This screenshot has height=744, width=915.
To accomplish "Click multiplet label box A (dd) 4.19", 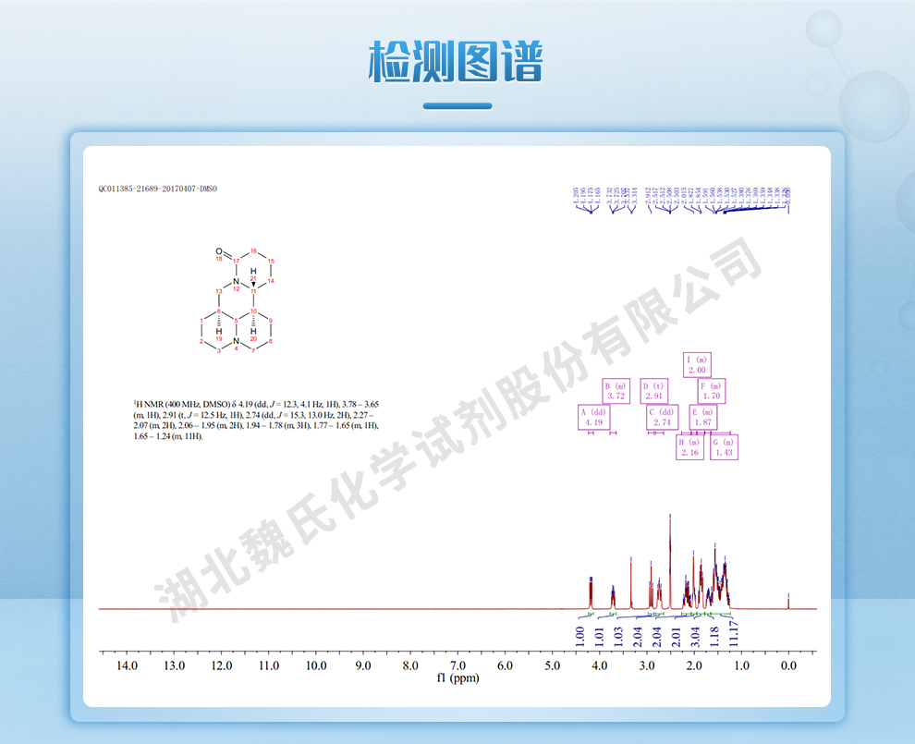I will pos(595,417).
